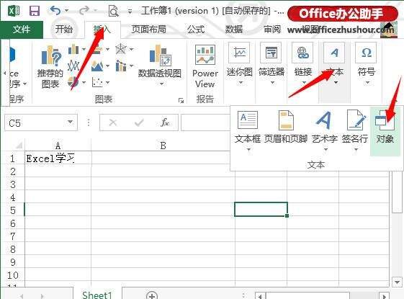Screen dimensions: 404x299
Task: Insert a line chart
Action: [73, 66]
